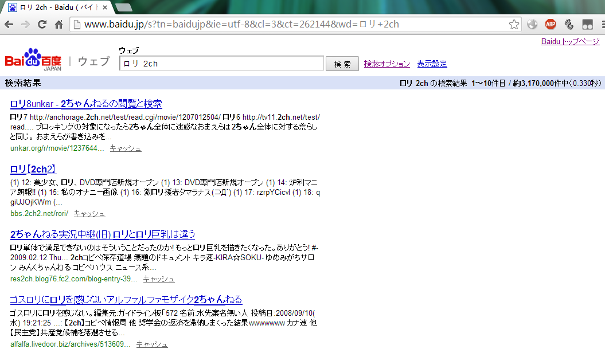Open cached copy of alfalfa.livedoor.biz result
This screenshot has height=353, width=605.
pos(151,344)
